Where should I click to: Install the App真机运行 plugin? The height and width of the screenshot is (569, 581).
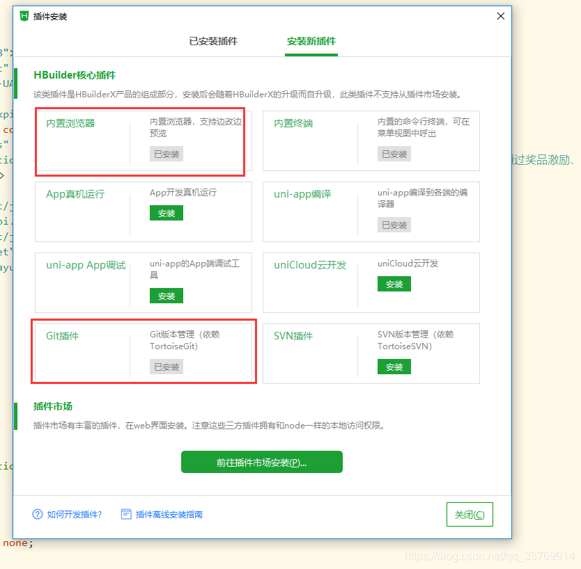pos(166,213)
